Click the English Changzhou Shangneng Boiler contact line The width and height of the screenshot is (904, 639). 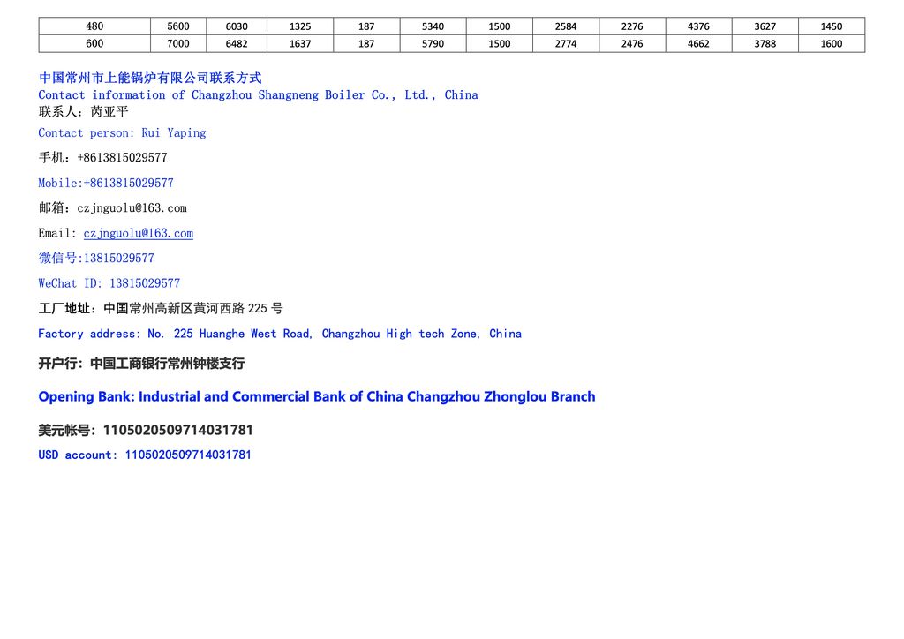pos(258,94)
